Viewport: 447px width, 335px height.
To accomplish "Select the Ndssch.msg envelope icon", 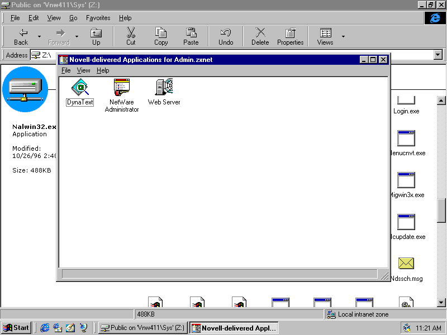I will click(x=406, y=263).
